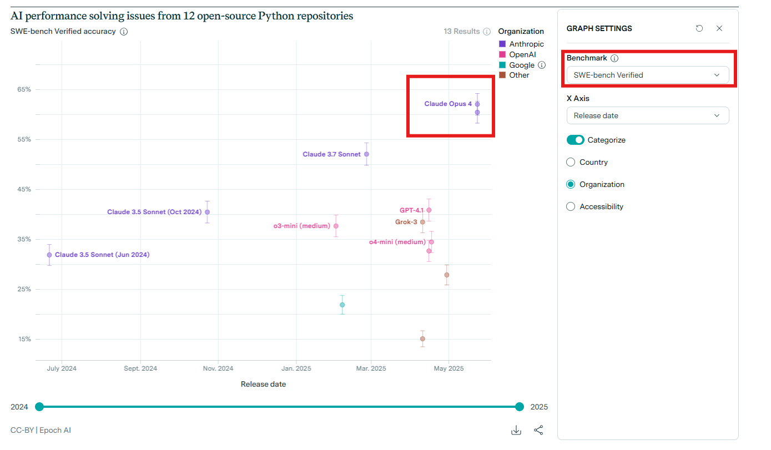Click the chart title about 12 Python repositories

[182, 16]
